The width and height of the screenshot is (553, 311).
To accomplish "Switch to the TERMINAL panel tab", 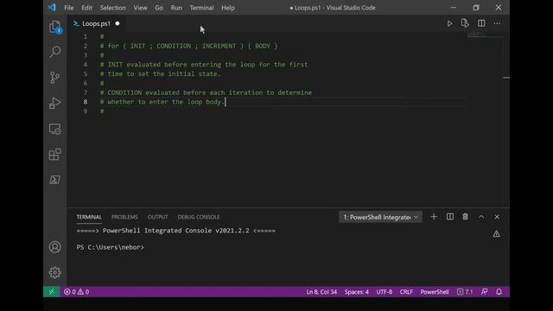I will (89, 217).
